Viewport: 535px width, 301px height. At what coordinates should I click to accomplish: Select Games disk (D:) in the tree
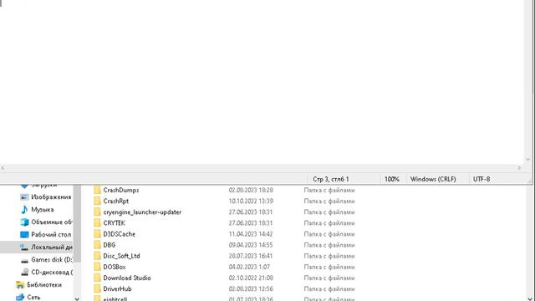point(52,260)
